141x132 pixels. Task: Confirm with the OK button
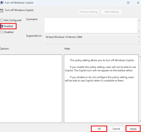99,129
